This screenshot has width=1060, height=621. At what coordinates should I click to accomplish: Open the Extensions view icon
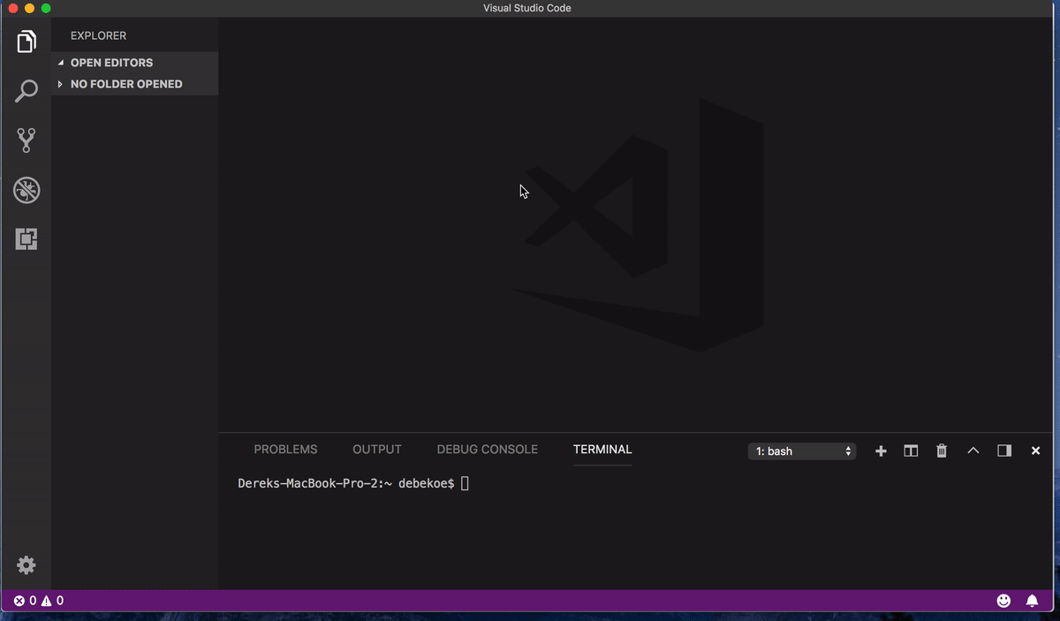[26, 239]
